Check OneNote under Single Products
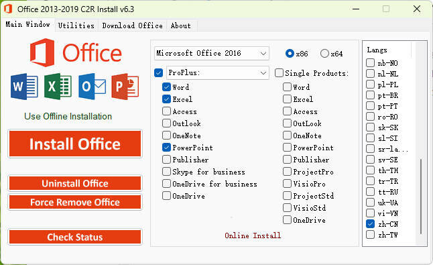 [287, 136]
